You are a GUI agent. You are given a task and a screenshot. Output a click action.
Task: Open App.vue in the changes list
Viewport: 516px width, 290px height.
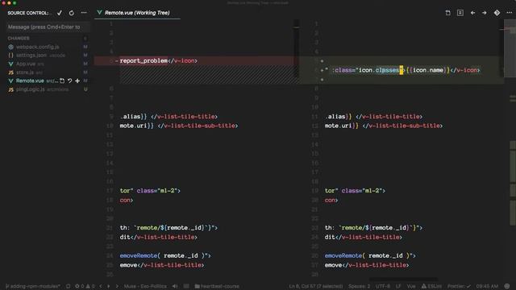click(25, 64)
